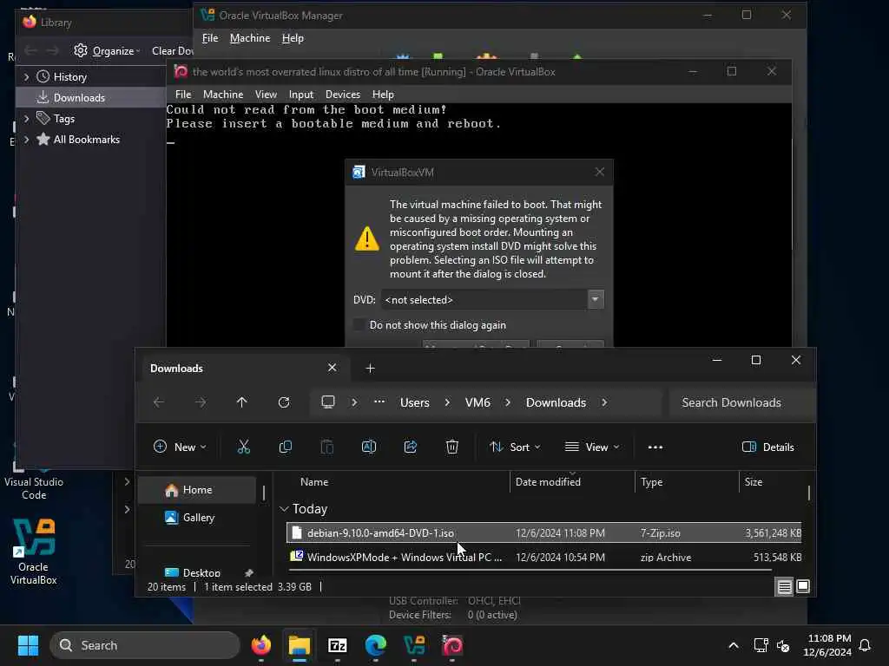This screenshot has height=666, width=889.
Task: Open Devices menu in running VM window
Action: (342, 94)
